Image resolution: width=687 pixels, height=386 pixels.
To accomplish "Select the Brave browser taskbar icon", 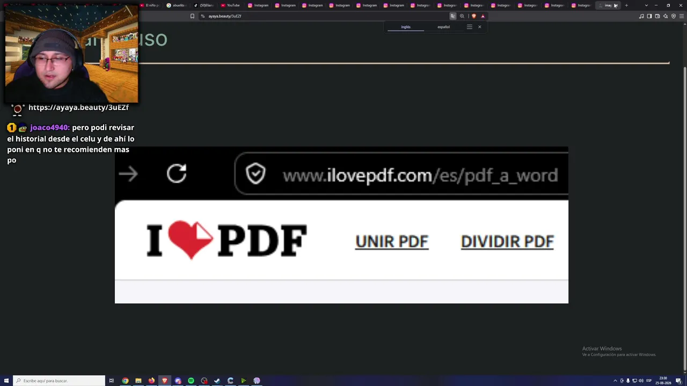I will (x=165, y=381).
